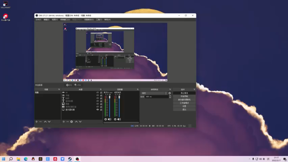This screenshot has height=162, width=288.
Task: Pop out the 转场特效 dock panel
Action: tap(170, 89)
